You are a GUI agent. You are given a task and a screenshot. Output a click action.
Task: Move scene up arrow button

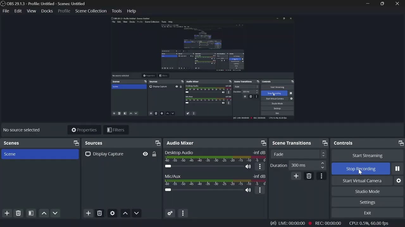pyautogui.click(x=44, y=213)
